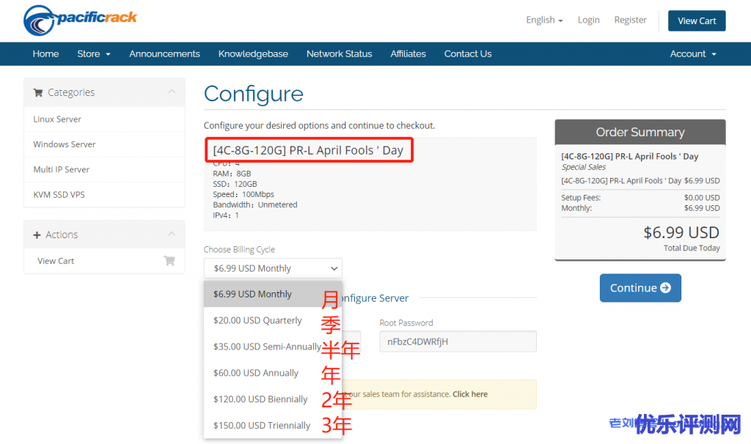This screenshot has width=751, height=444.
Task: Toggle the billing cycle select box
Action: (x=273, y=268)
